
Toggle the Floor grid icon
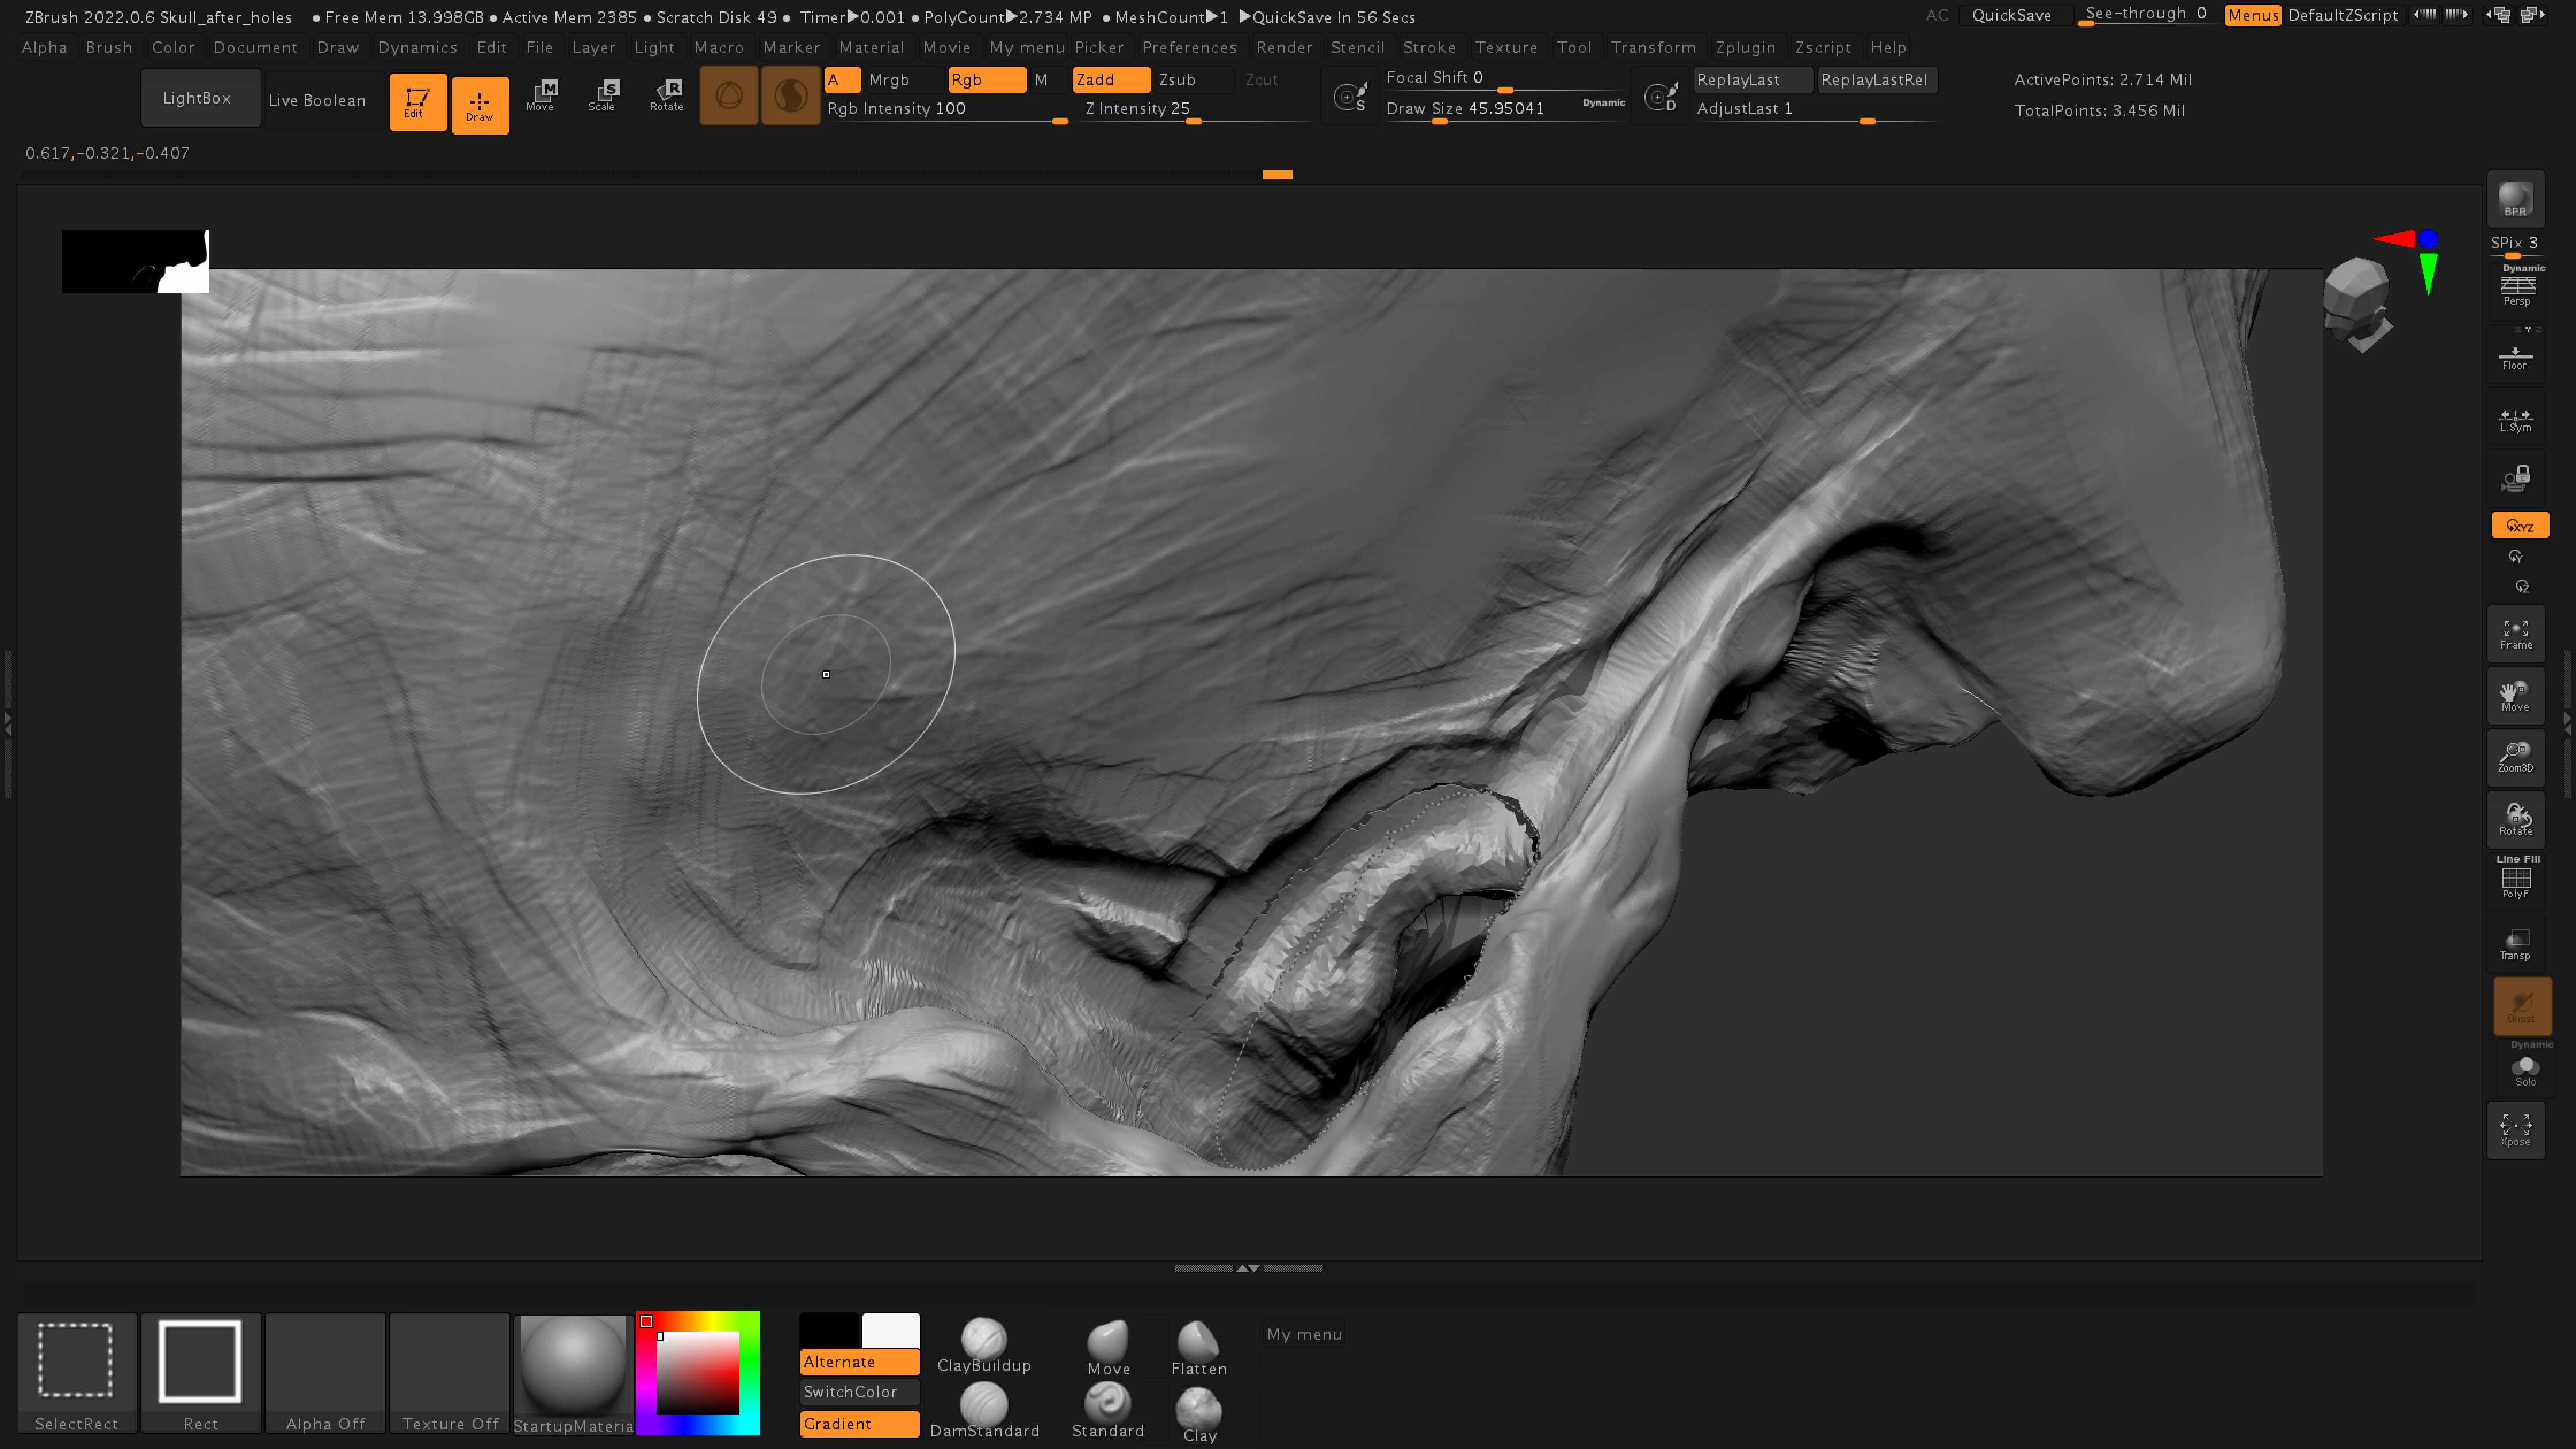click(x=2515, y=356)
